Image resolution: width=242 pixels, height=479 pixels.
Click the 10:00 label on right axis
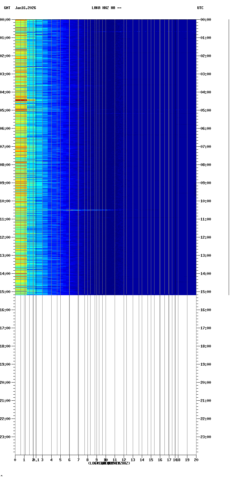pyautogui.click(x=205, y=201)
